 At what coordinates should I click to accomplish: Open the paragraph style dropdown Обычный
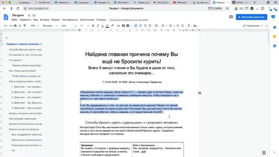(x=50, y=26)
